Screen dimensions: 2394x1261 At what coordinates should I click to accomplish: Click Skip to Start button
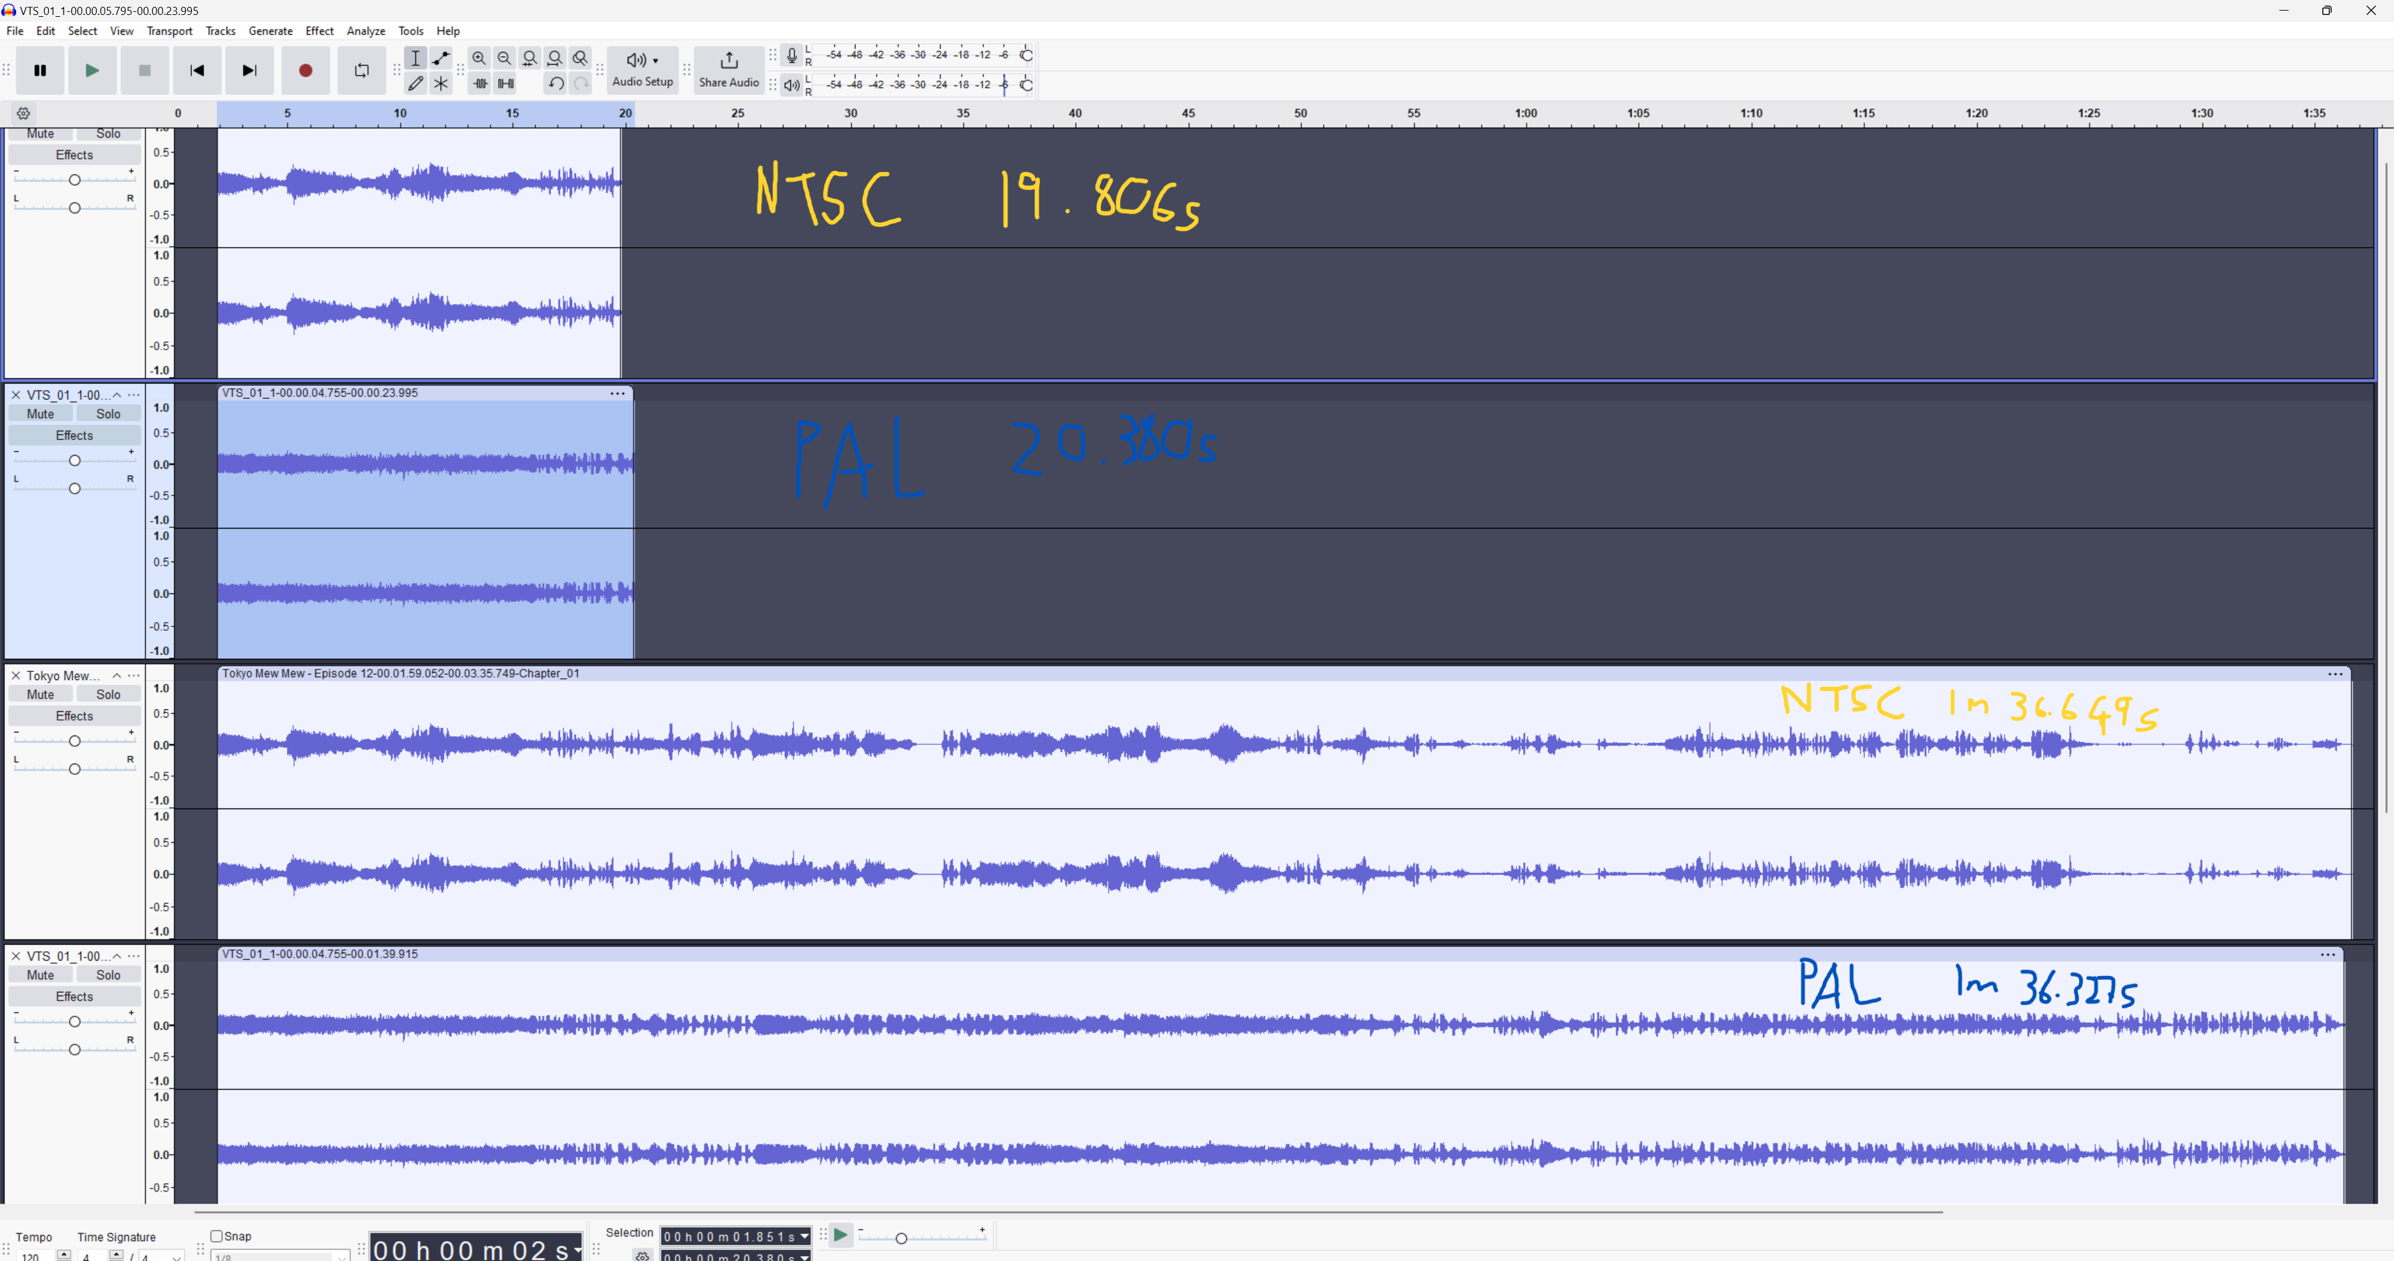click(197, 70)
